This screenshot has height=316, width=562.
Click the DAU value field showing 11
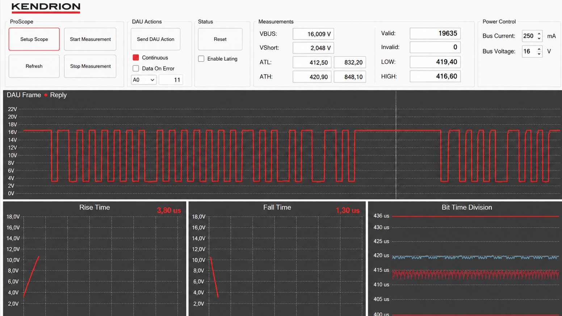[171, 80]
